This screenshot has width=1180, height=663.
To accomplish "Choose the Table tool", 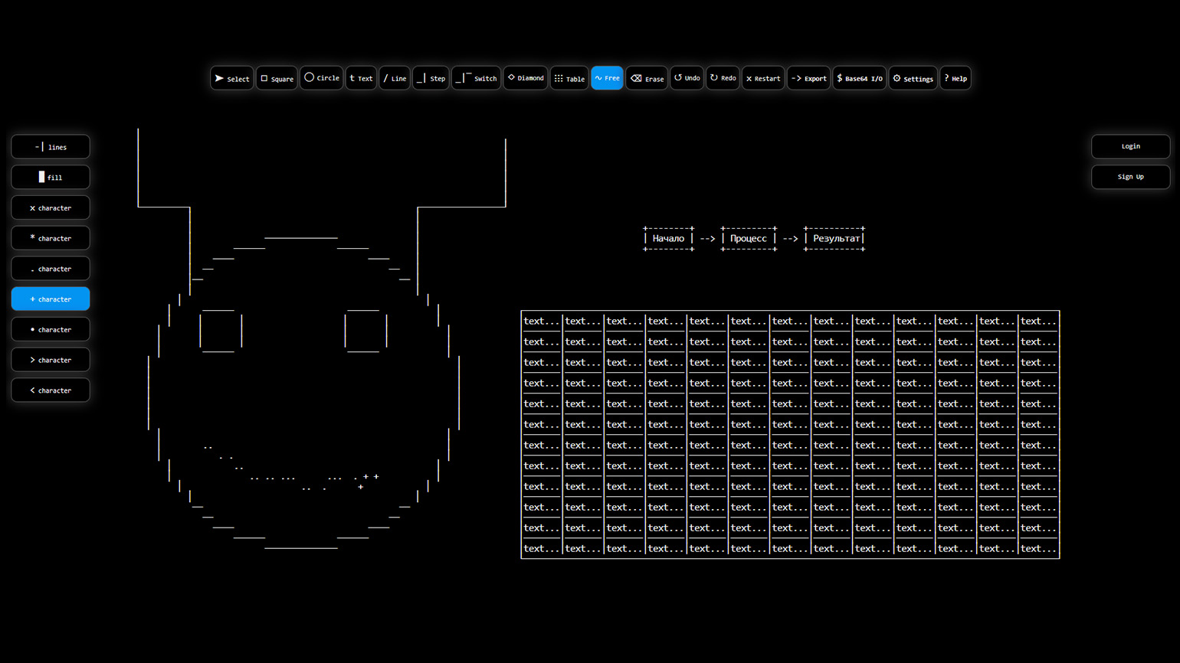I will tap(569, 78).
